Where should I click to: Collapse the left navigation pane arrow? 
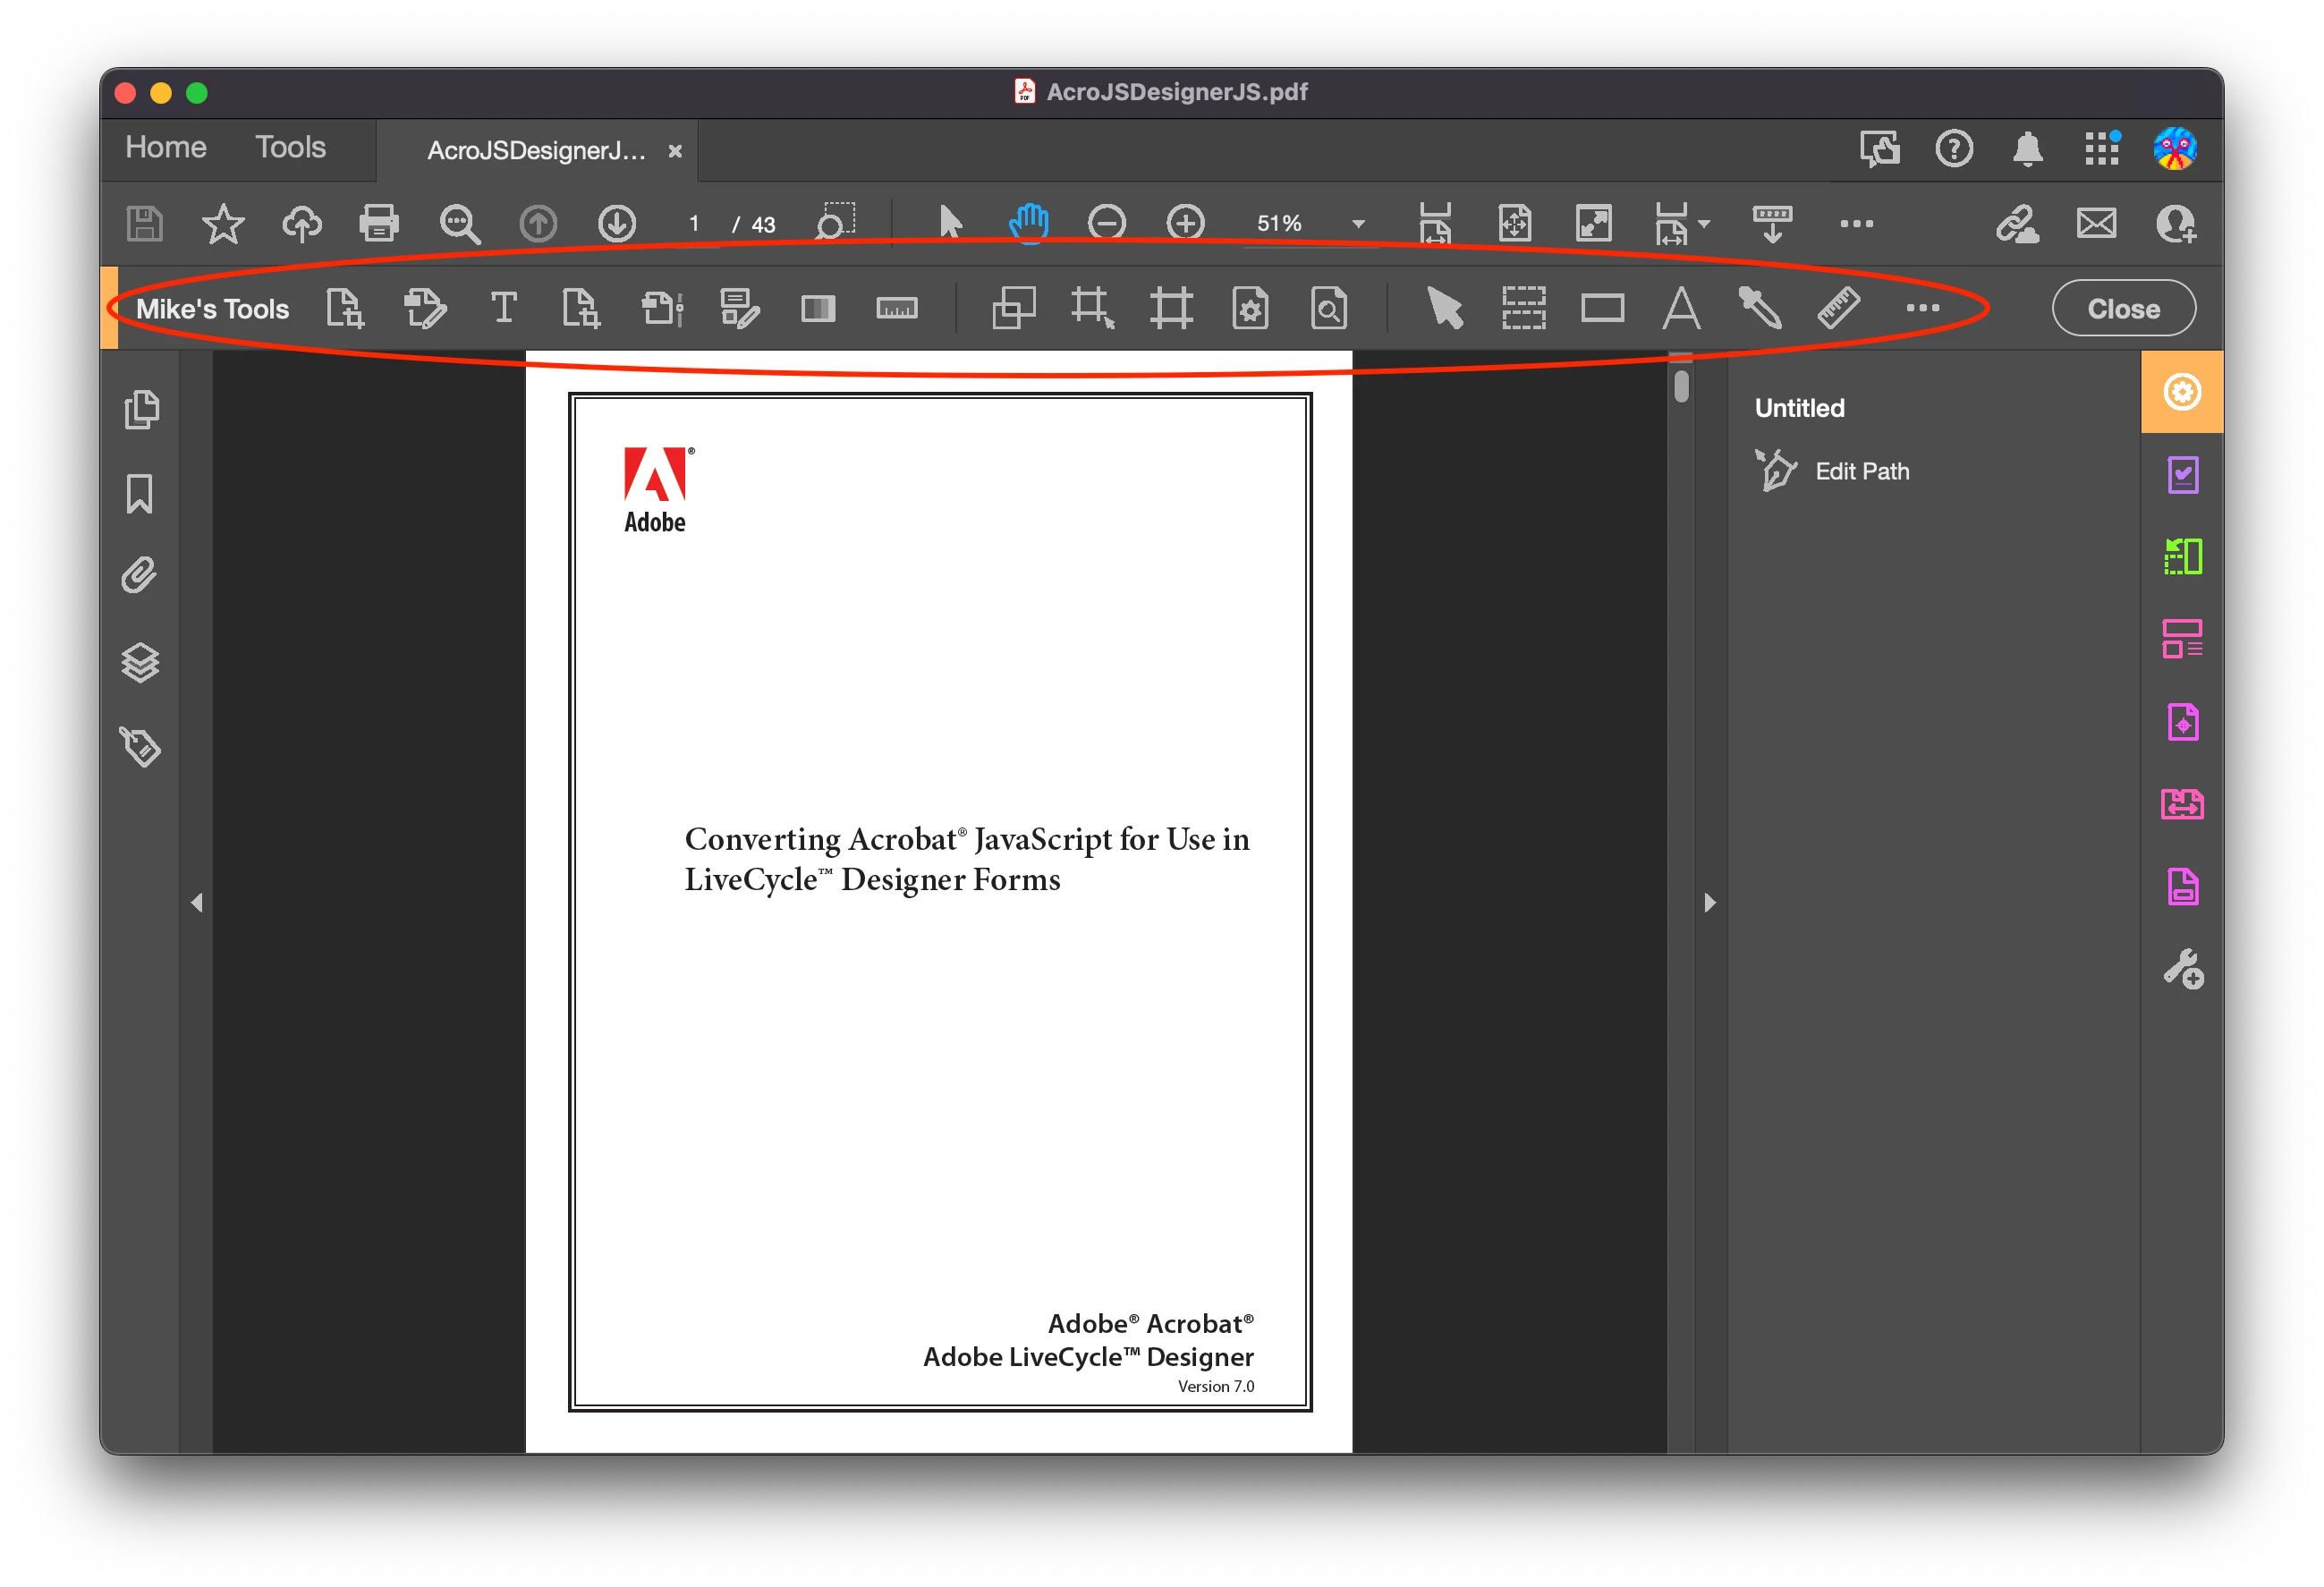[197, 903]
